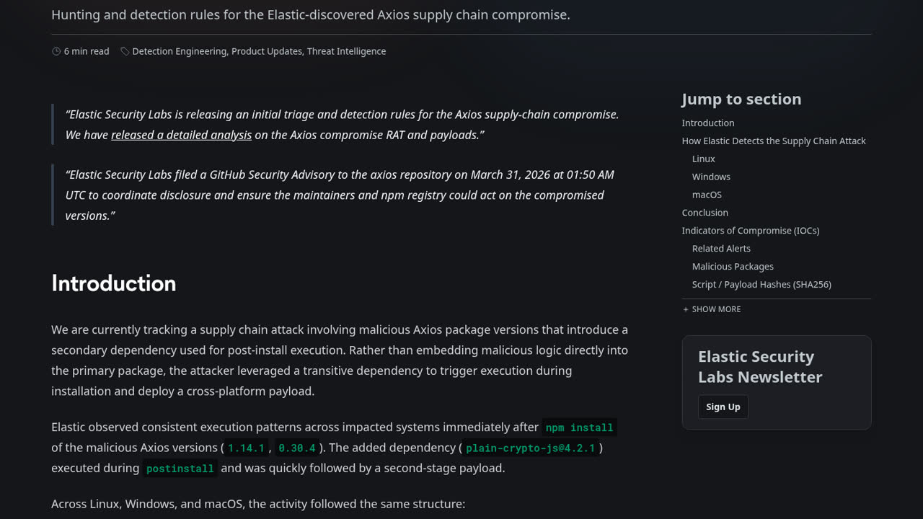Click the version 1.14.1 code tag
Screen dimensions: 923x519
point(247,448)
